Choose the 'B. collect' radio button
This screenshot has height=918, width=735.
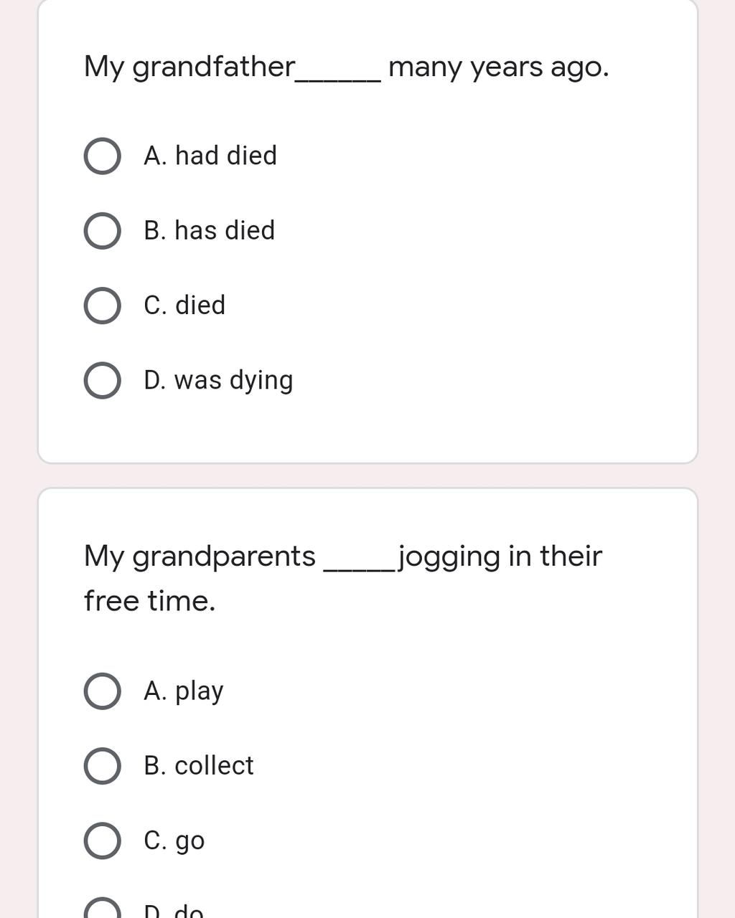click(x=102, y=766)
